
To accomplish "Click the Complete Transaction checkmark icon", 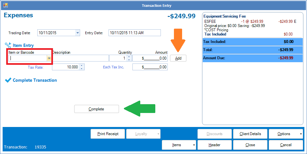I will tap(8, 80).
